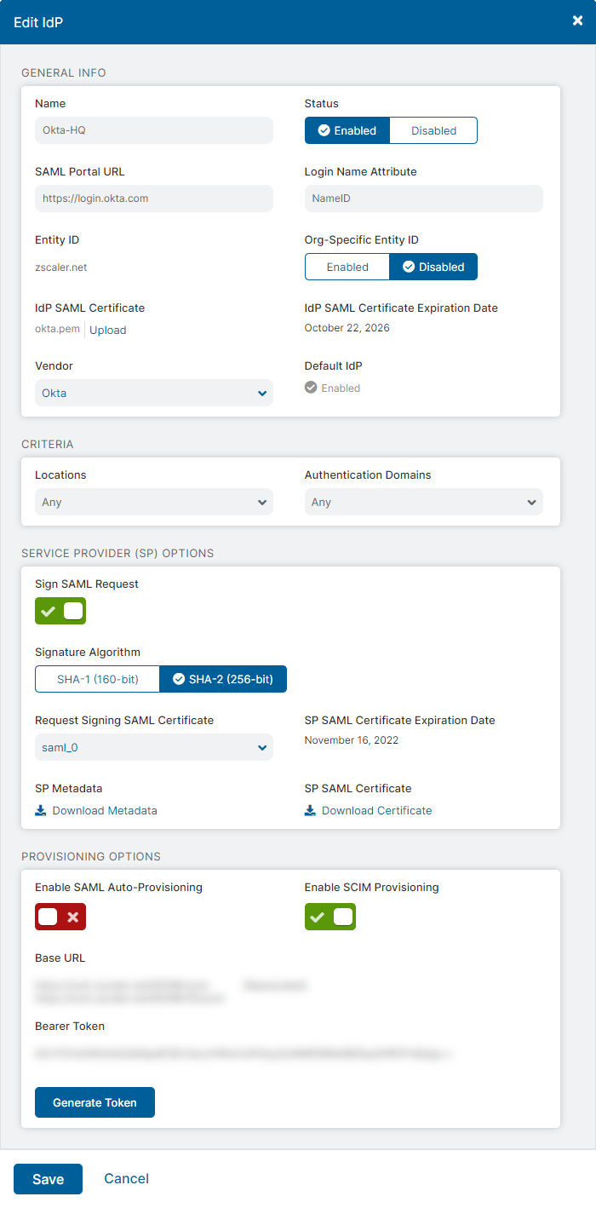
Task: Click the Save button
Action: (48, 1179)
